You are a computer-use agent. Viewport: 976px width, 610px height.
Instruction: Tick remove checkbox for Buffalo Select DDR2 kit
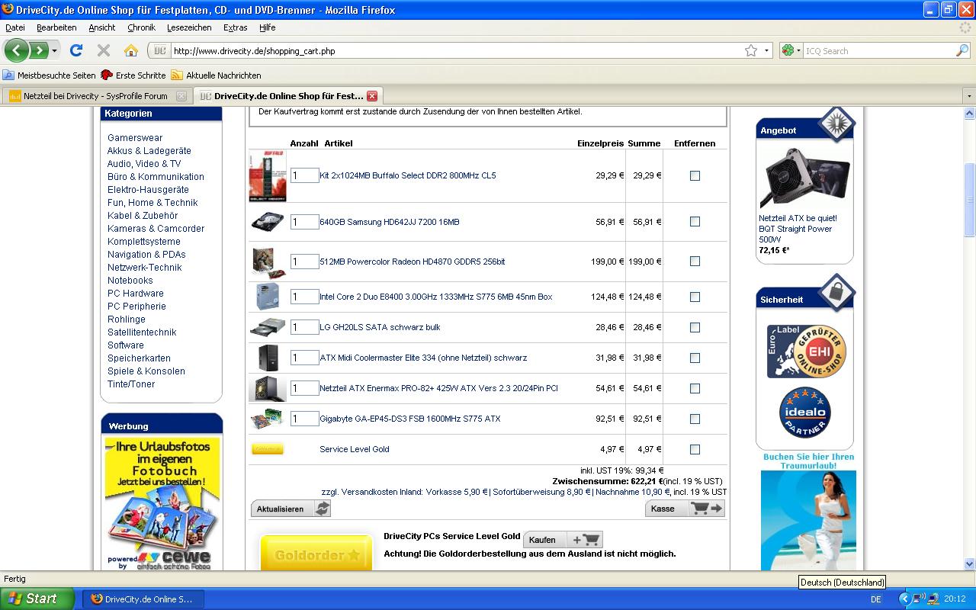(695, 175)
